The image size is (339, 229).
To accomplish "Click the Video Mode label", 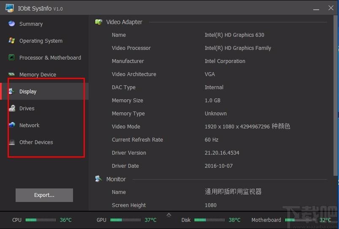I will [x=126, y=127].
